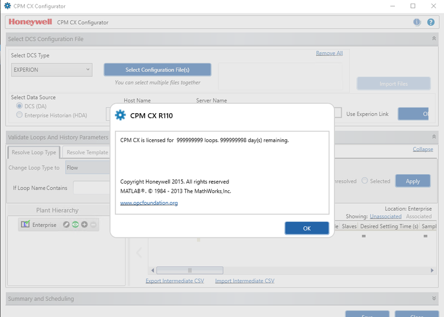Click the Enterprise node icon in Plant Hierarchy
This screenshot has height=317, width=444.
pos(25,225)
